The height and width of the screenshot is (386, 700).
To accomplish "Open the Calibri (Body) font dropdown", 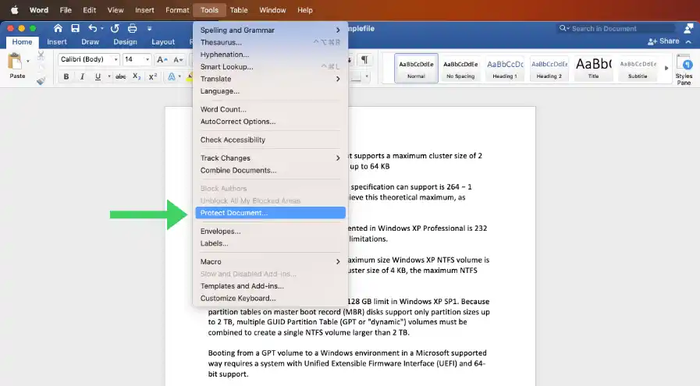I will 89,59.
